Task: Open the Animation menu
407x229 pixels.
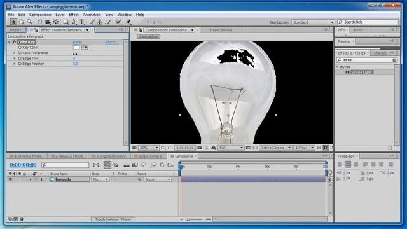Action: click(x=92, y=15)
